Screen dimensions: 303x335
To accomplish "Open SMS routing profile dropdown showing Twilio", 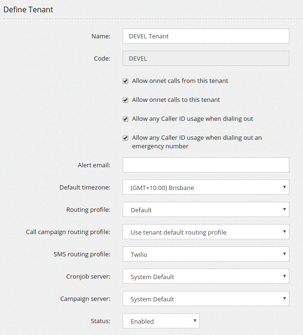I will pos(205,254).
